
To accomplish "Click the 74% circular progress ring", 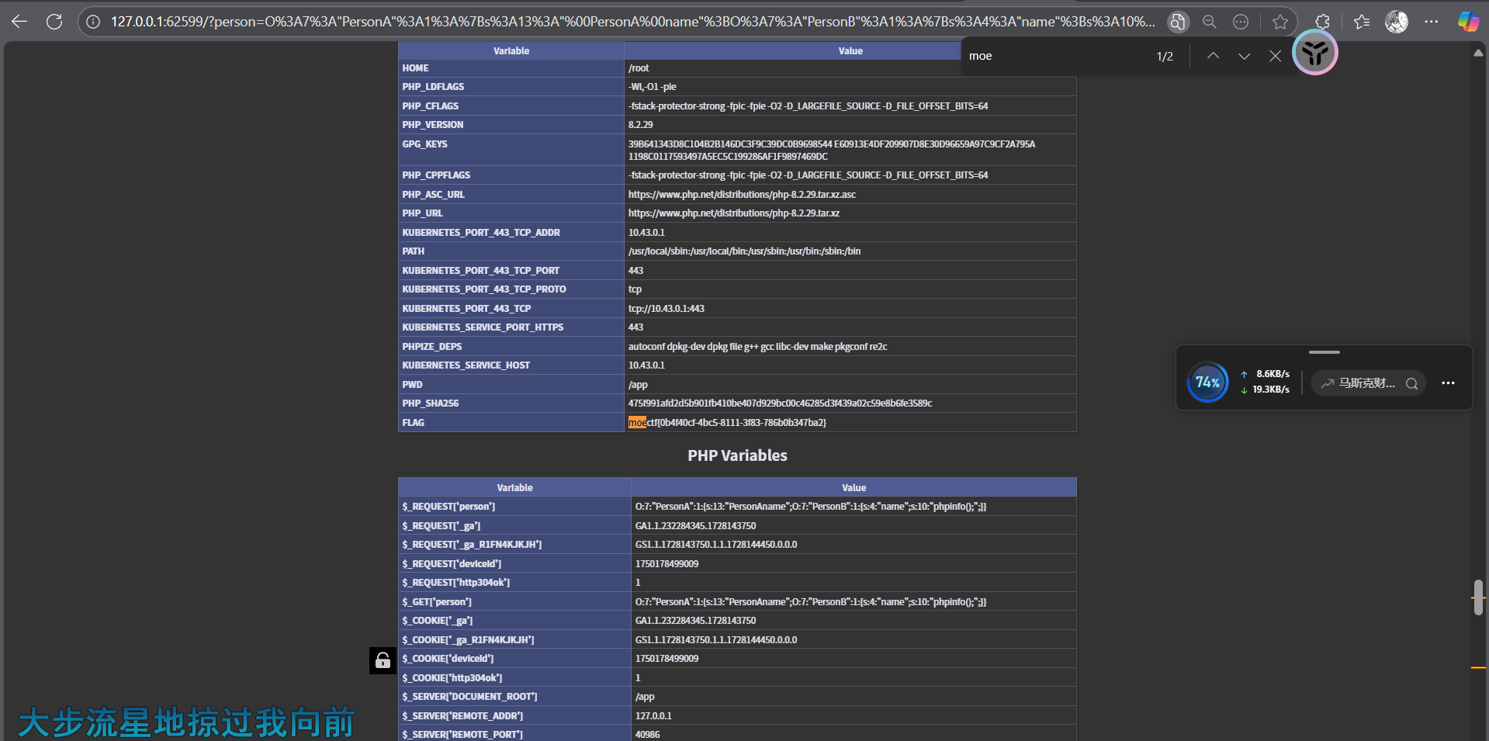I will click(x=1207, y=382).
